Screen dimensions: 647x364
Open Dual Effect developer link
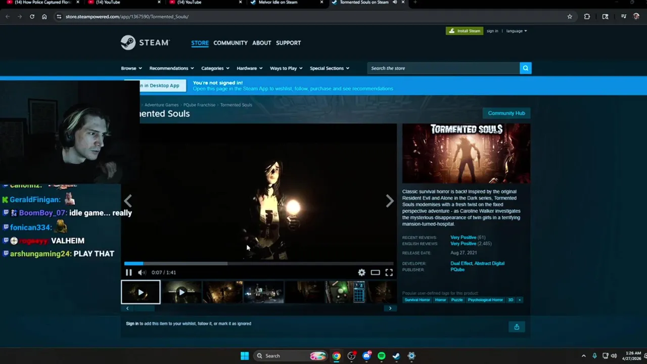(x=461, y=263)
